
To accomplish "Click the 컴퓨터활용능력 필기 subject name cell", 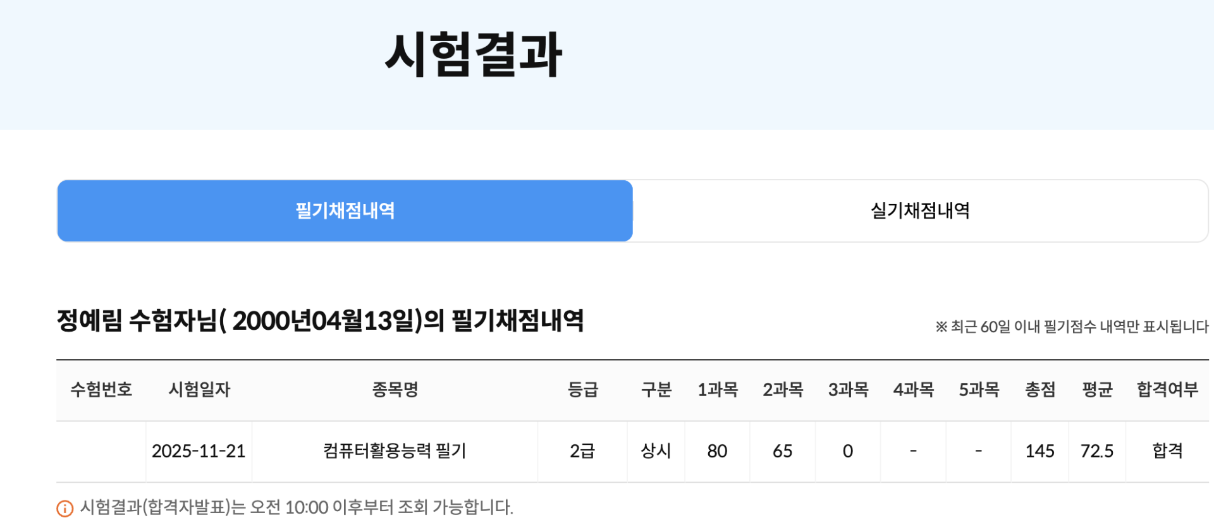I will (395, 451).
